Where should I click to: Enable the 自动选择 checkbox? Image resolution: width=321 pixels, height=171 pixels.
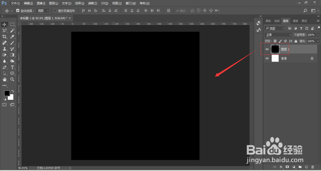[18, 11]
